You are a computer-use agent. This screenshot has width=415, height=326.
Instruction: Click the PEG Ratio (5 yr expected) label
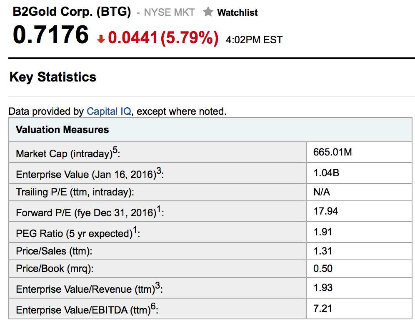coord(73,234)
